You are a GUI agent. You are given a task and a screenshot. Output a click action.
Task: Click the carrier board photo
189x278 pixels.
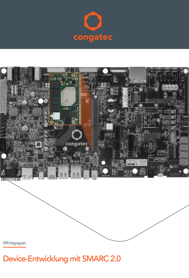click(x=94, y=124)
